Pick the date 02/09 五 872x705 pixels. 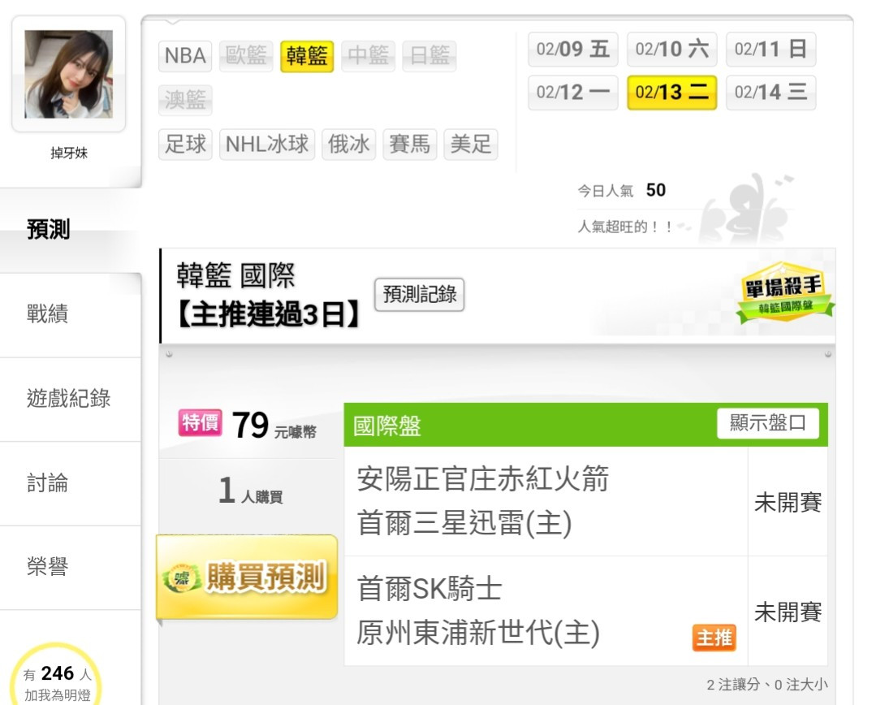point(572,49)
